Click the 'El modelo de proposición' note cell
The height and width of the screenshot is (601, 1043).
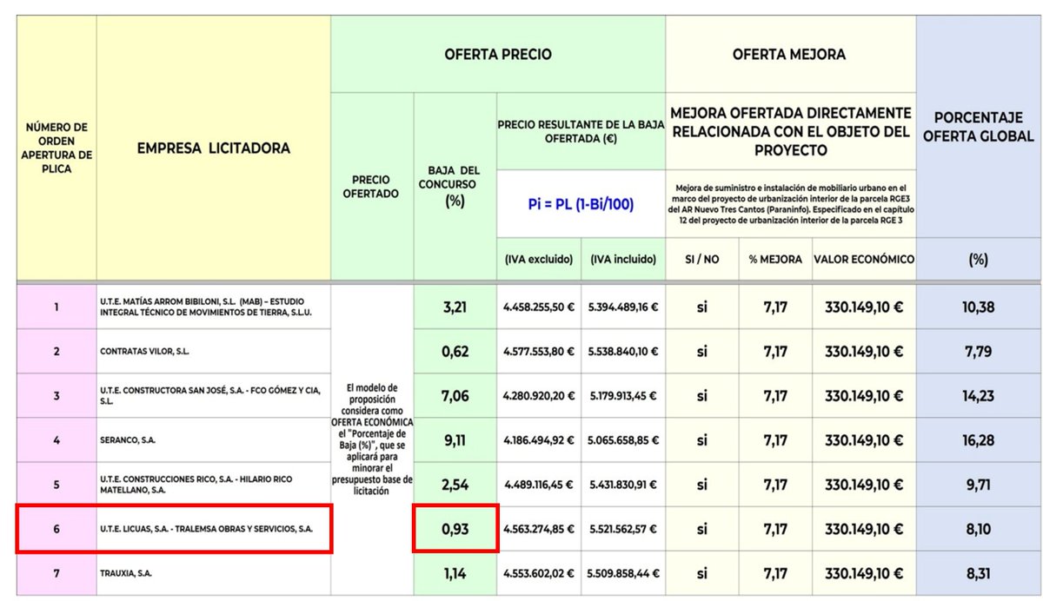click(x=372, y=438)
